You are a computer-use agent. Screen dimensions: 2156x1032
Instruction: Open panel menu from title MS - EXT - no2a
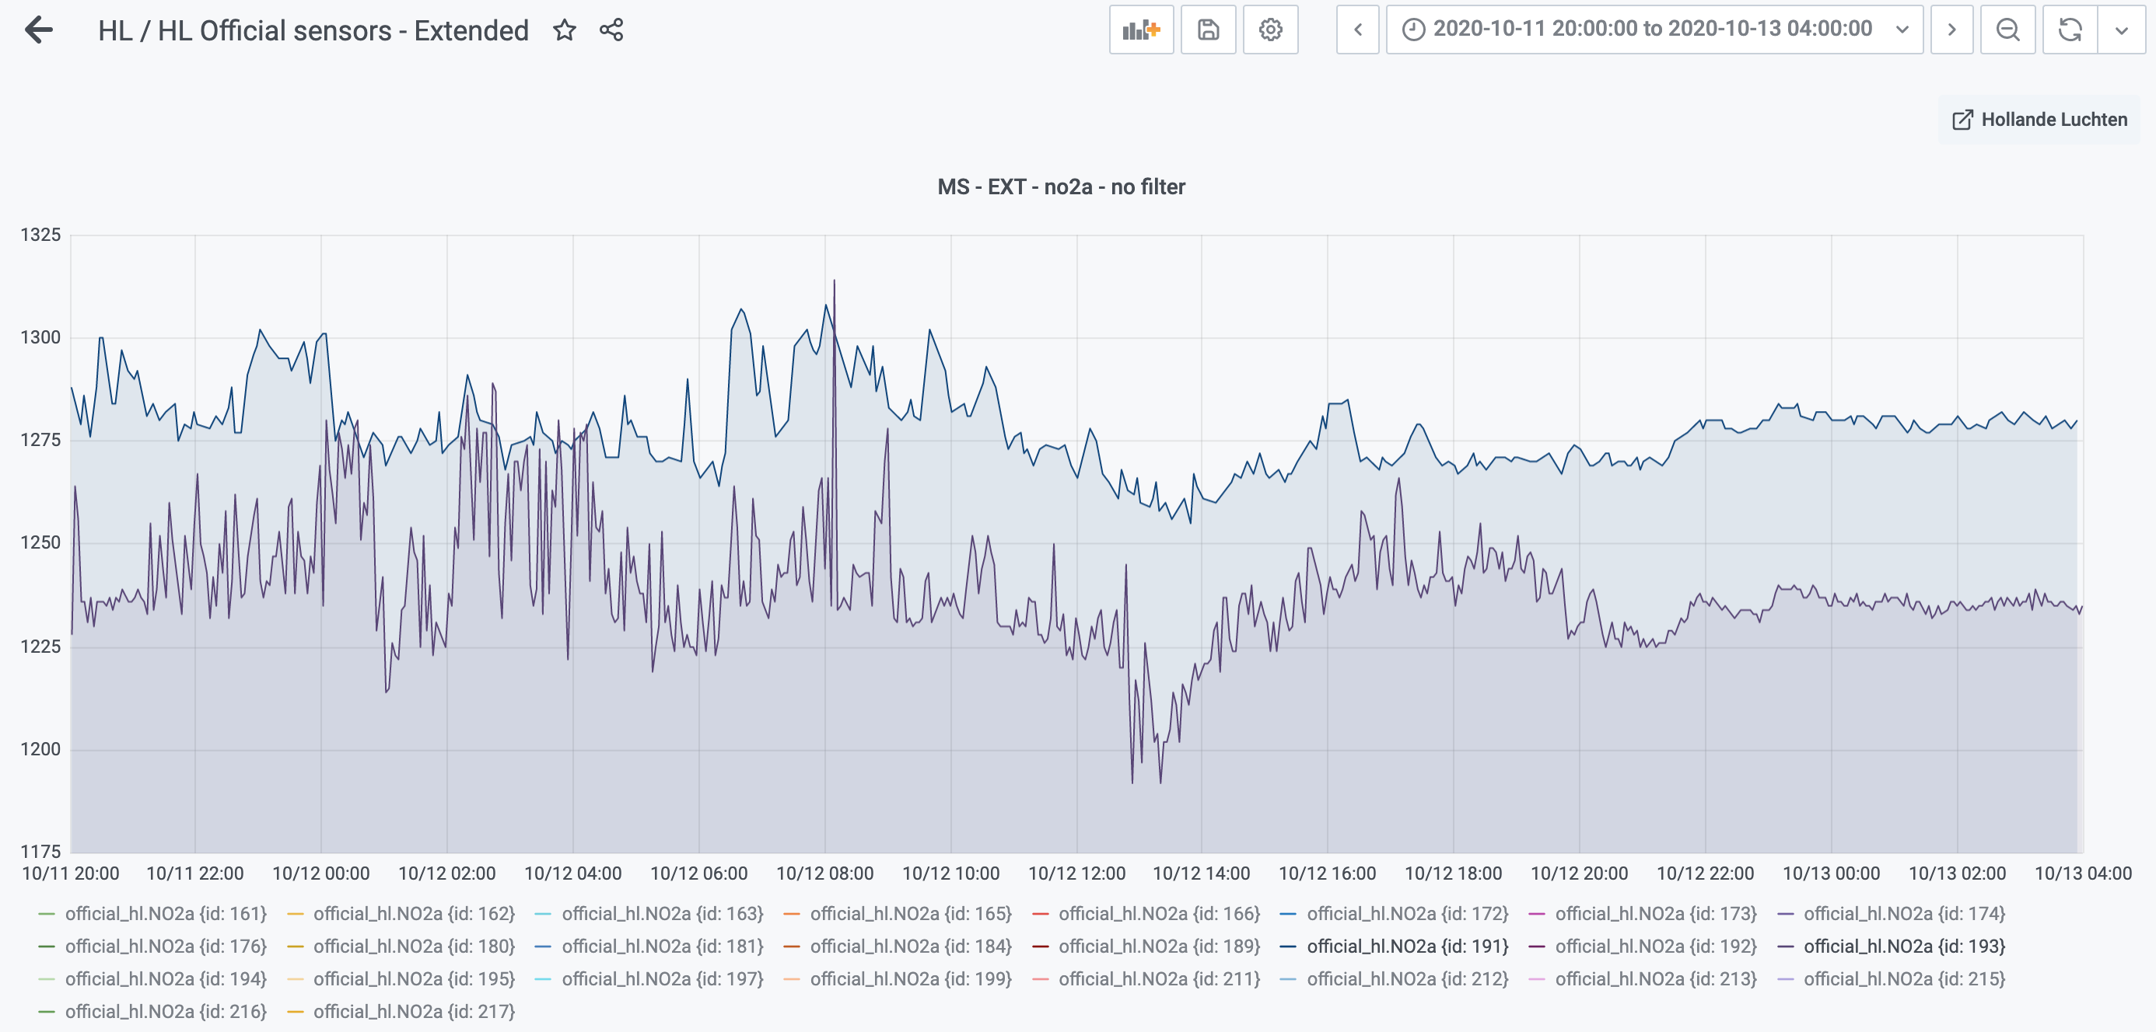[1060, 187]
